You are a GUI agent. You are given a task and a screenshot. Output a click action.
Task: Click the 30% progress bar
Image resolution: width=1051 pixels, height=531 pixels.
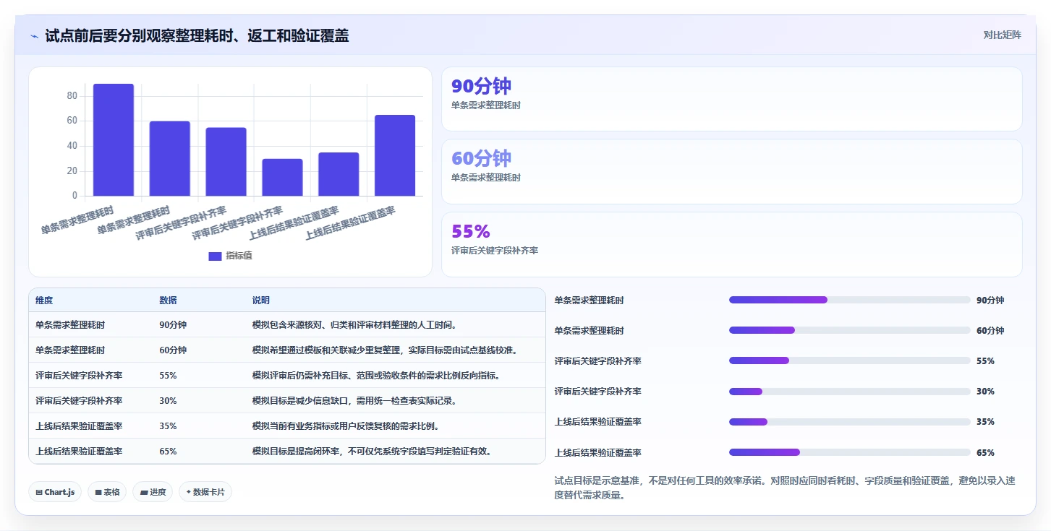point(850,392)
